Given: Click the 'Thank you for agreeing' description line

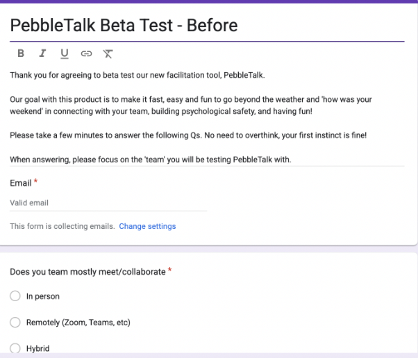Looking at the screenshot, I should (x=137, y=76).
